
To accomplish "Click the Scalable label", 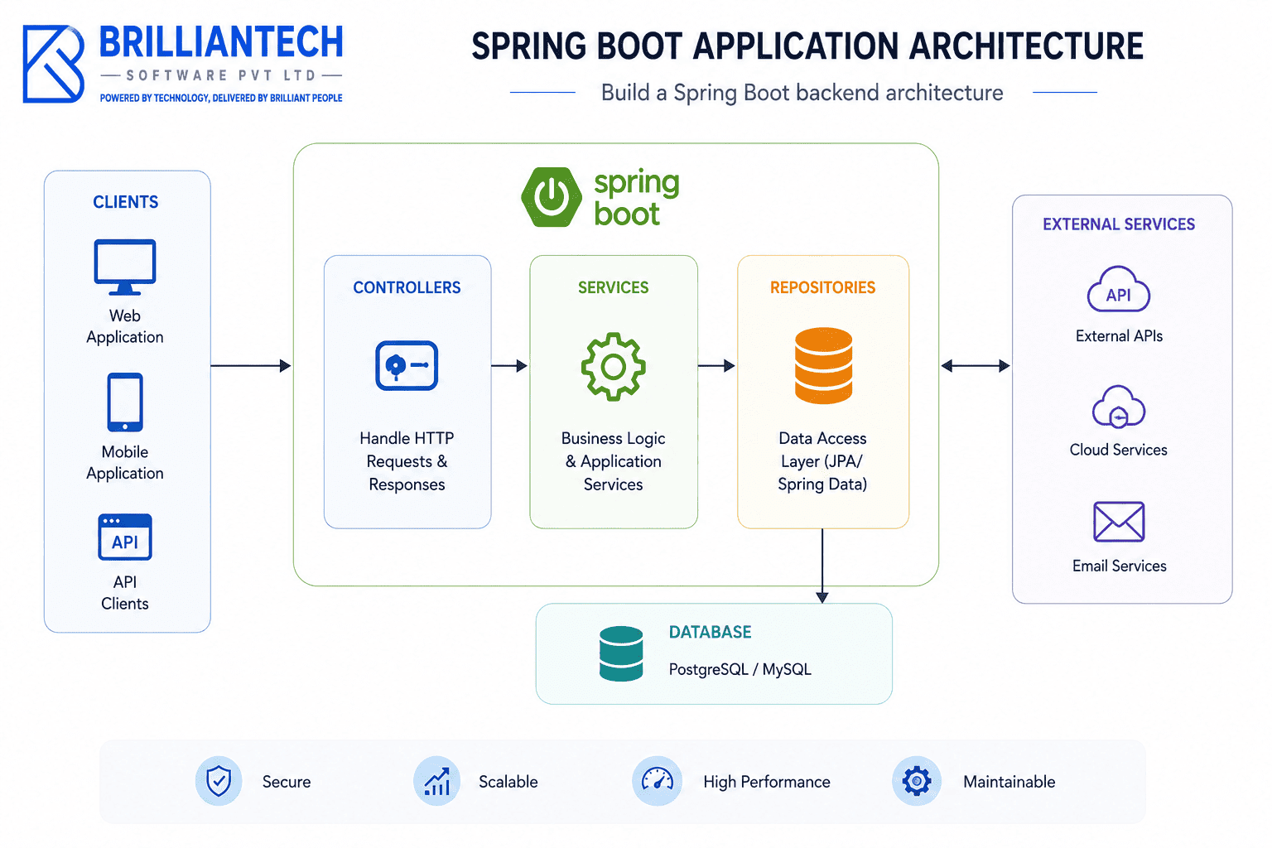I will coord(508,782).
